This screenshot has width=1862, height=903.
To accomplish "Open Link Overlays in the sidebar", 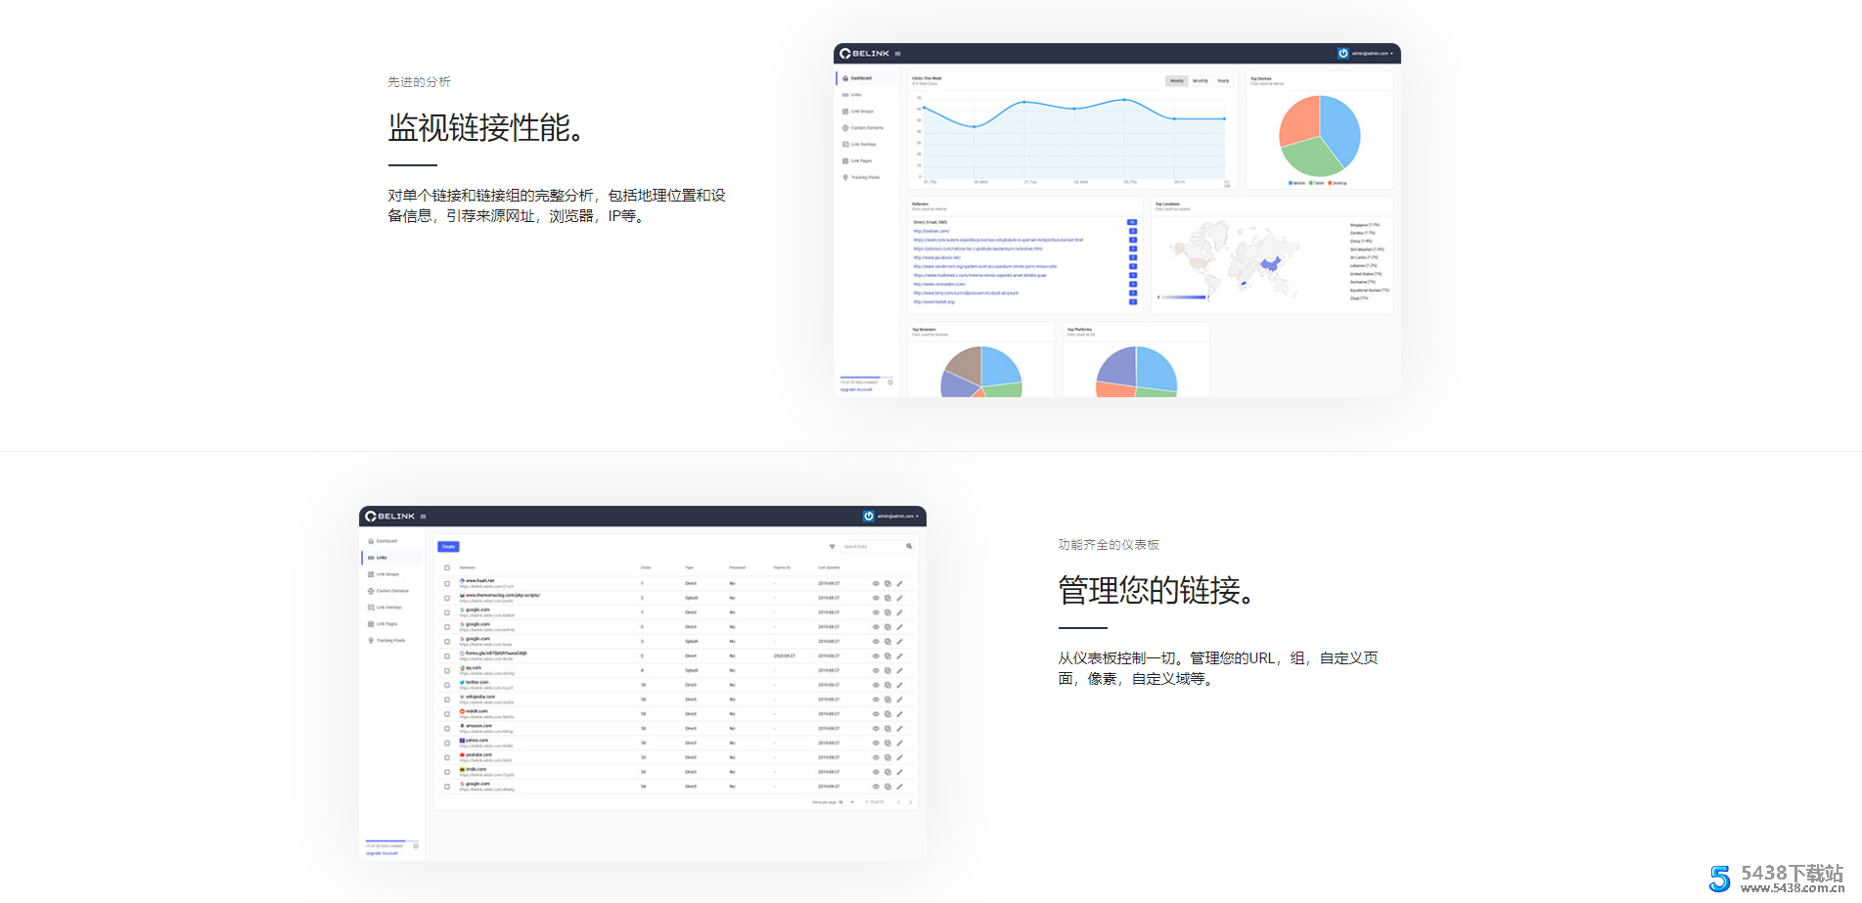I will click(x=388, y=608).
